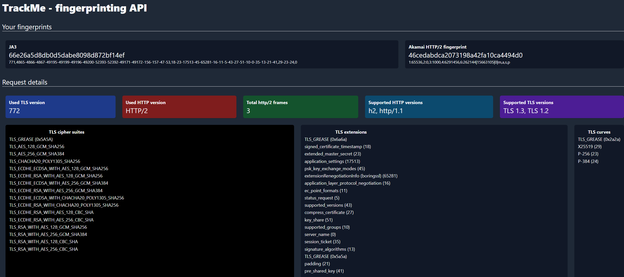Click the JA3 raw string starting with 771,4865
The width and height of the screenshot is (624, 277).
(x=153, y=62)
